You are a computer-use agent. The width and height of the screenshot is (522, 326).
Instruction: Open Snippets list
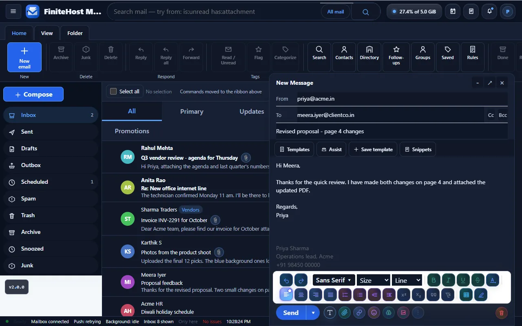(418, 150)
